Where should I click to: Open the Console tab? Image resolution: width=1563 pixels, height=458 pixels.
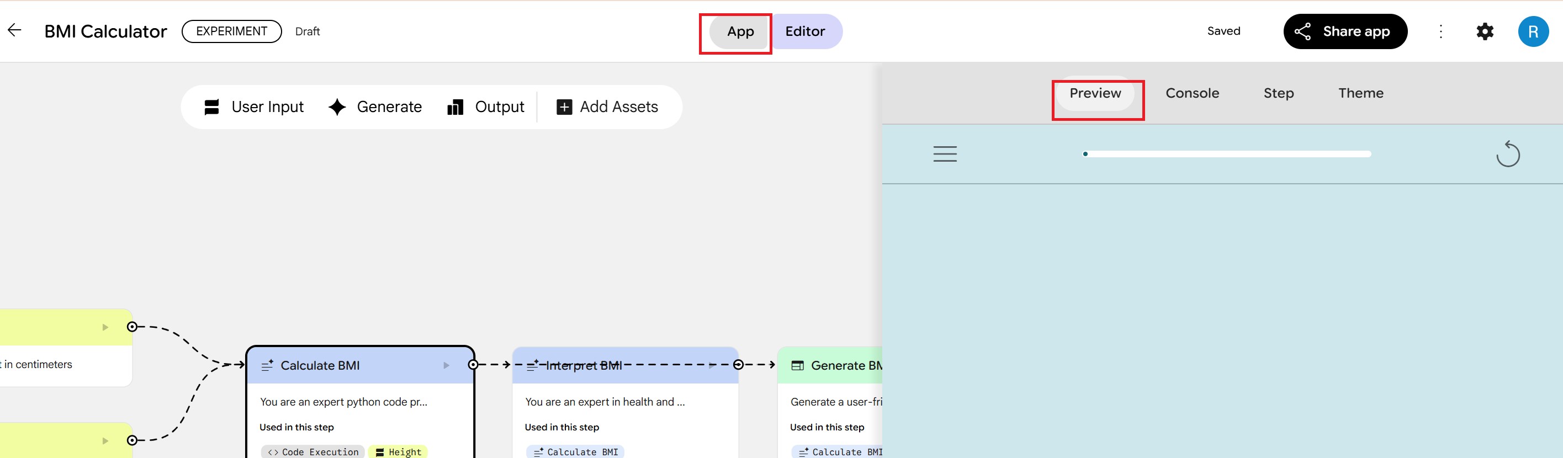(1191, 93)
